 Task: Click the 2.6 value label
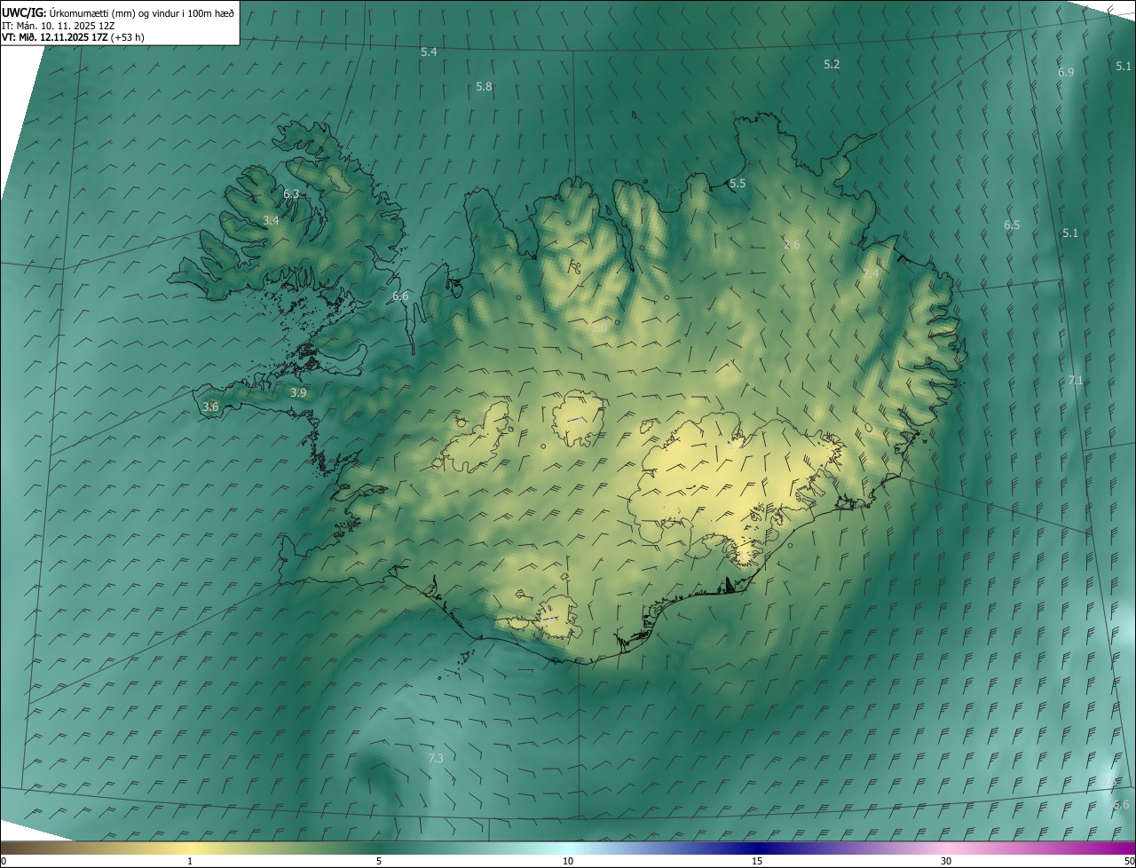click(x=792, y=244)
